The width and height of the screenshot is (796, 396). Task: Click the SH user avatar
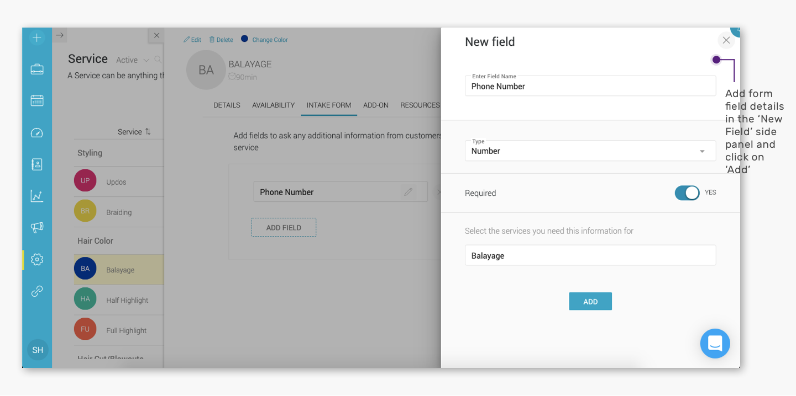pyautogui.click(x=38, y=350)
